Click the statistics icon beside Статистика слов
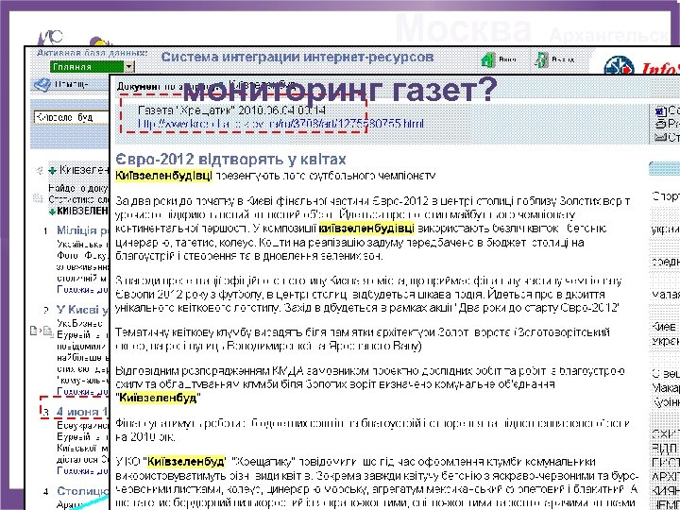This screenshot has height=510, width=680. (x=38, y=199)
